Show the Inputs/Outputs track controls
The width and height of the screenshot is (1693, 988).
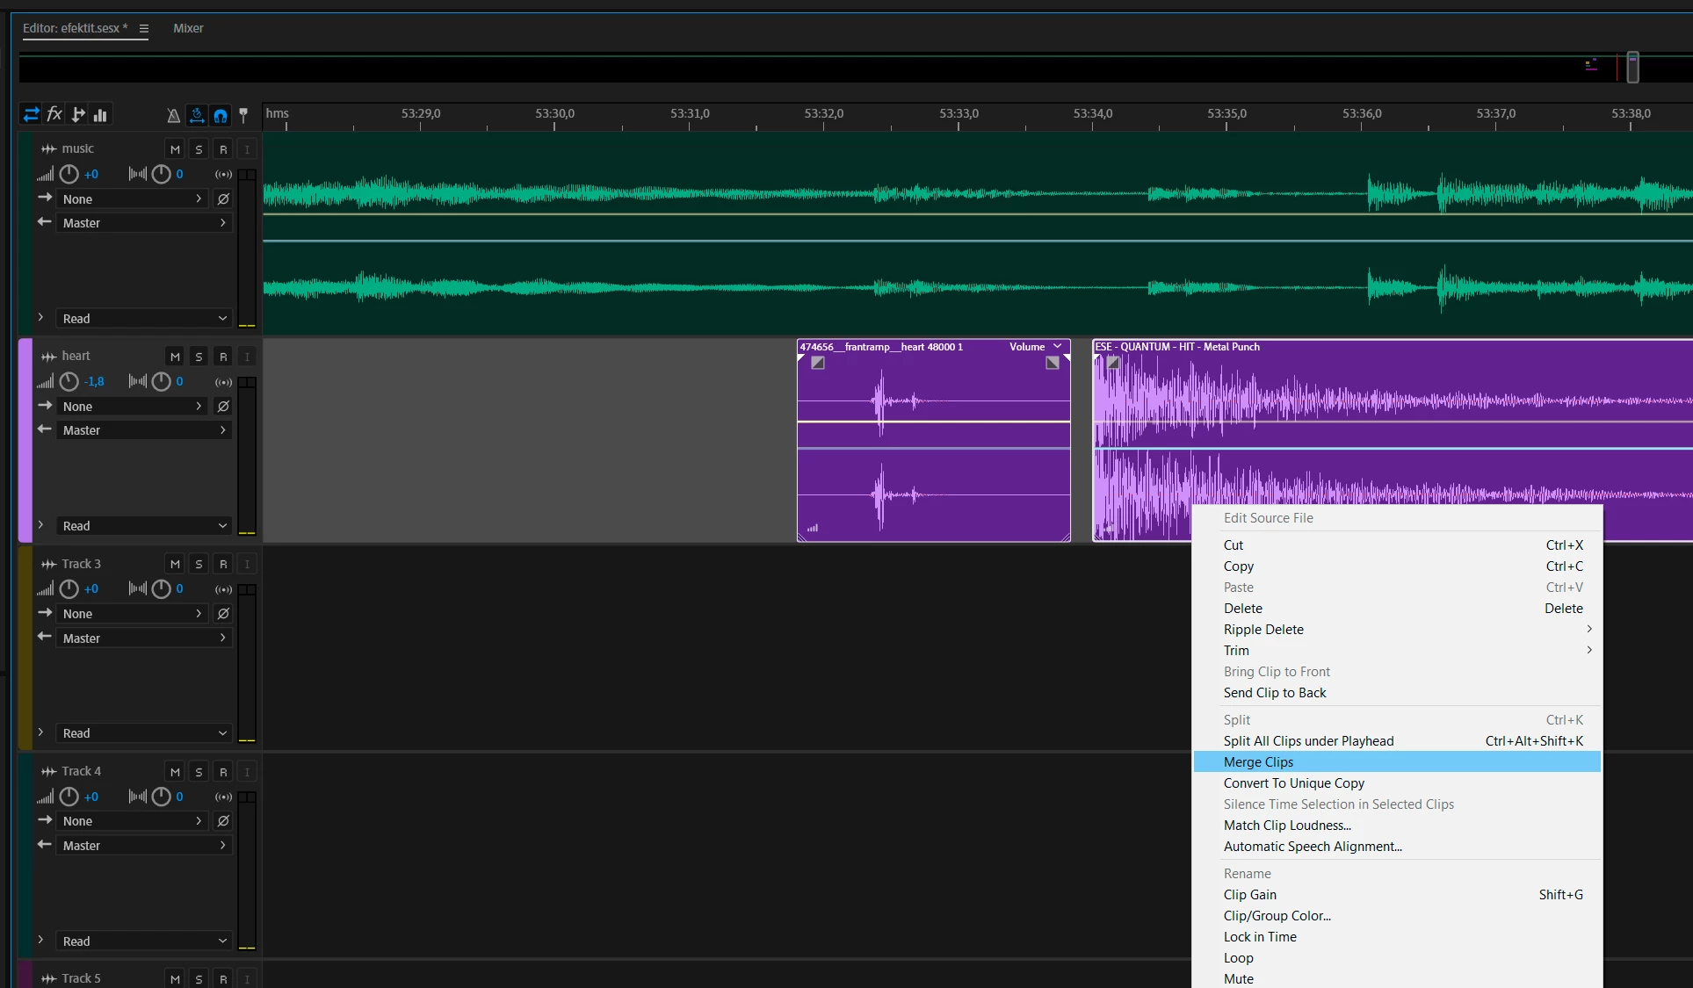tap(31, 114)
